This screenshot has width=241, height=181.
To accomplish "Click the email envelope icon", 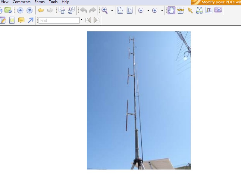I will [8, 10].
